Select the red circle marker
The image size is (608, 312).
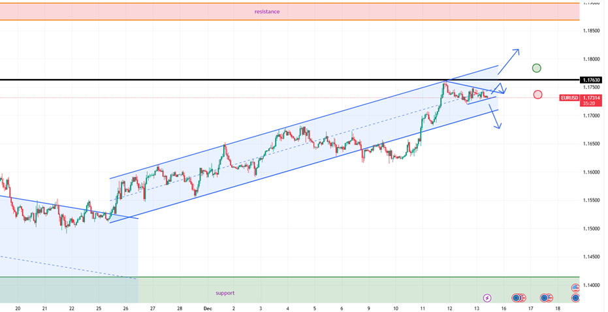point(537,95)
